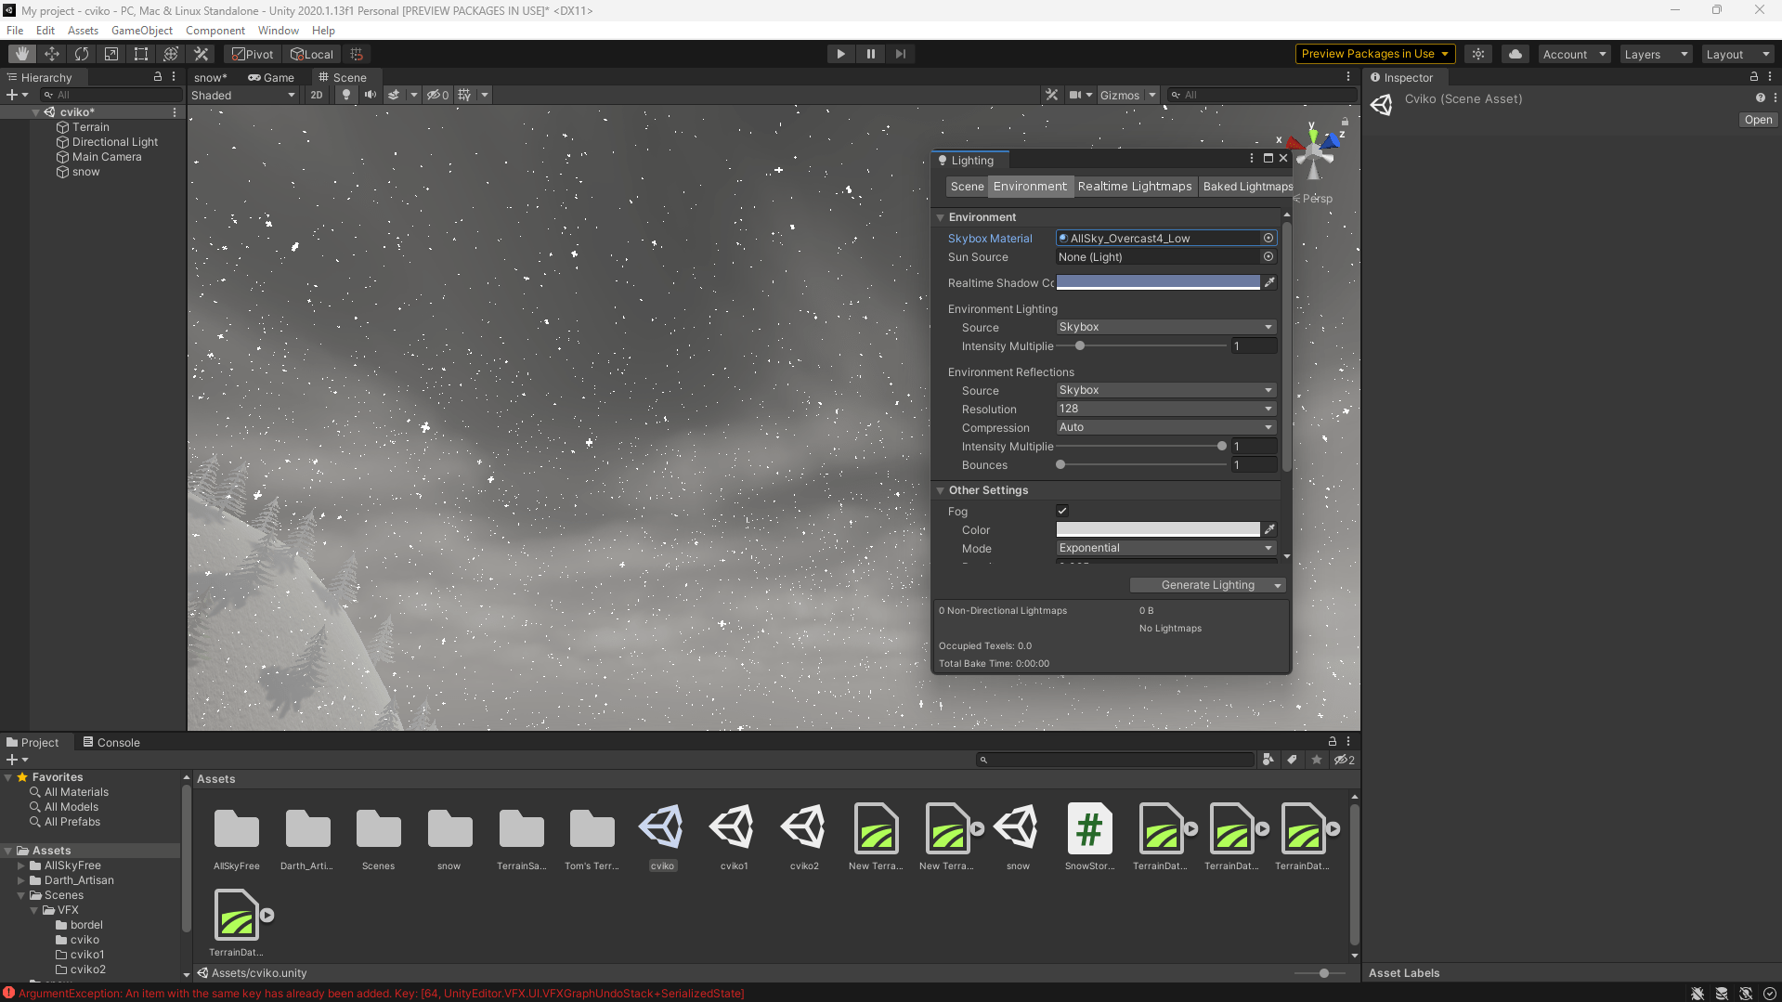Open Compression Auto dropdown
Screen dimensions: 1782x1002
click(1166, 427)
